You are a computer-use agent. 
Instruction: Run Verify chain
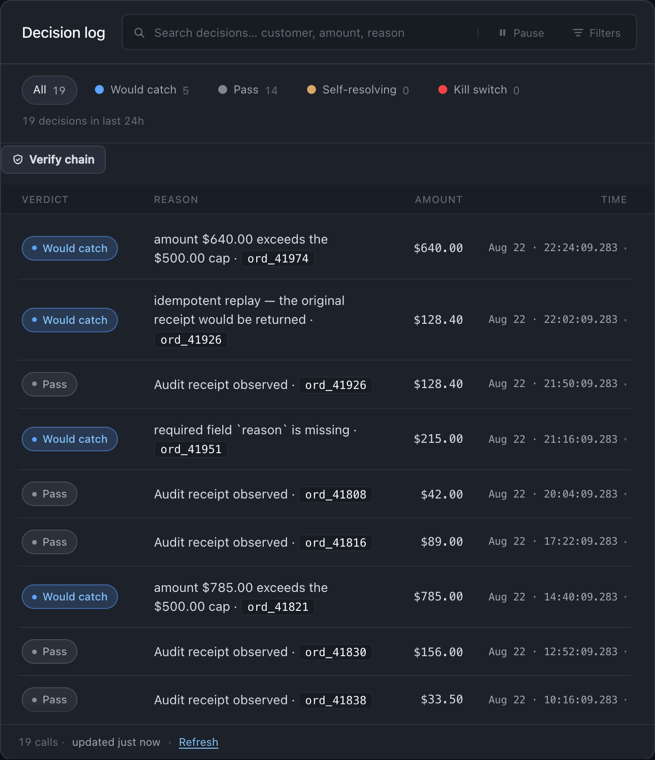pos(53,160)
